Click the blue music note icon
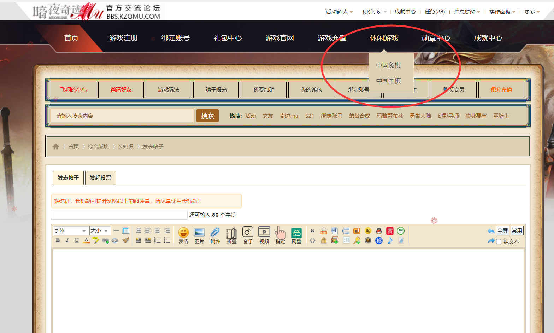 (390, 240)
